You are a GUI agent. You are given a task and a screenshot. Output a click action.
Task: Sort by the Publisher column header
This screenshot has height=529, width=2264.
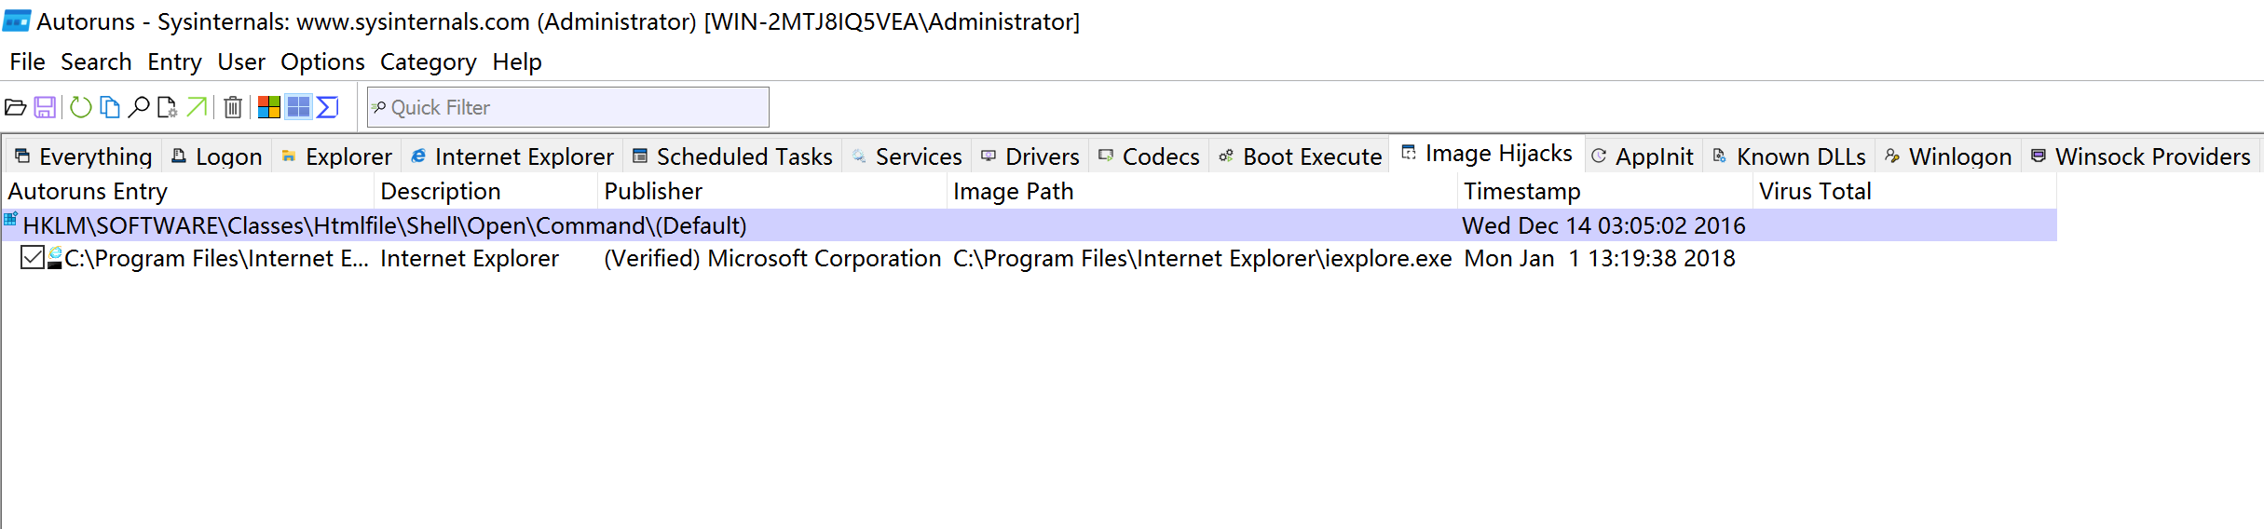(653, 192)
